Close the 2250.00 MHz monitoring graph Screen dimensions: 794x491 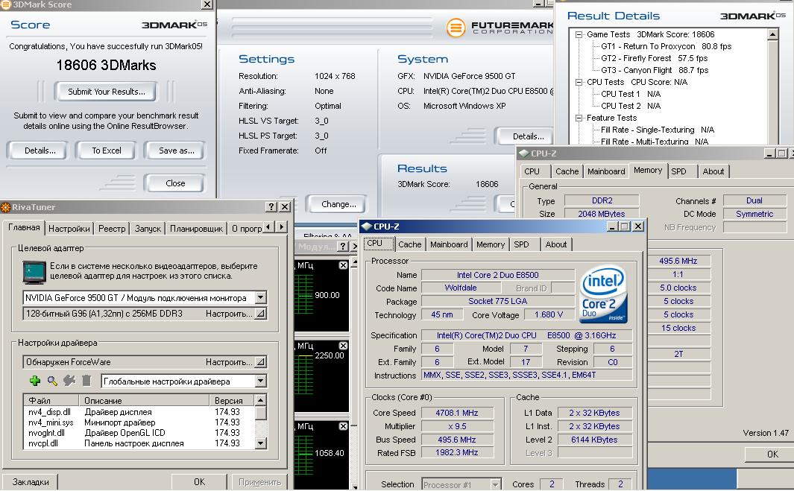coord(343,346)
